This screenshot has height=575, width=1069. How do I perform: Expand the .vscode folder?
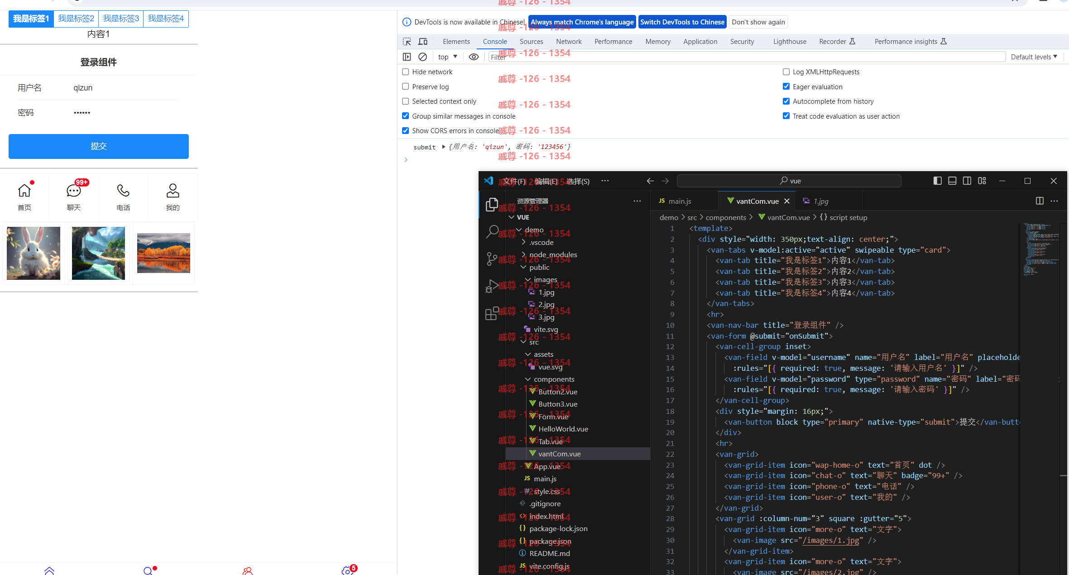(x=523, y=242)
